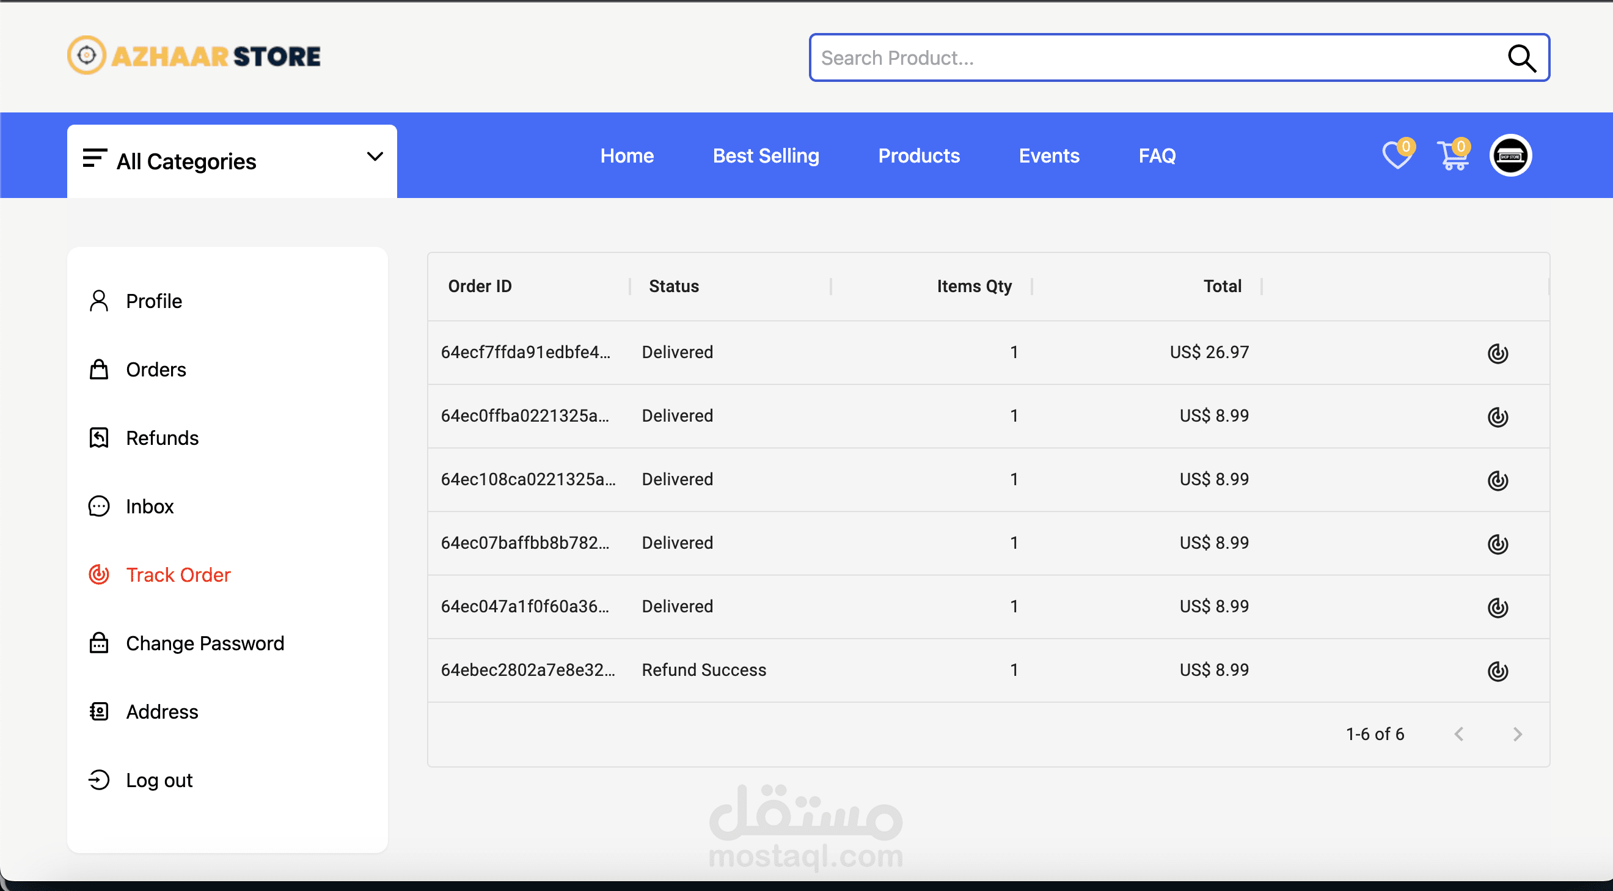1613x891 pixels.
Task: Sort by the Status column header
Action: click(x=674, y=286)
